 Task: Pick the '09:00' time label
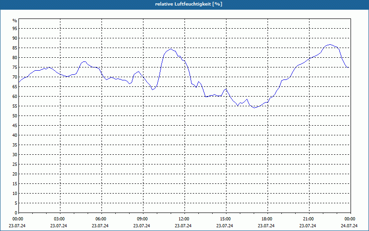coord(143,219)
